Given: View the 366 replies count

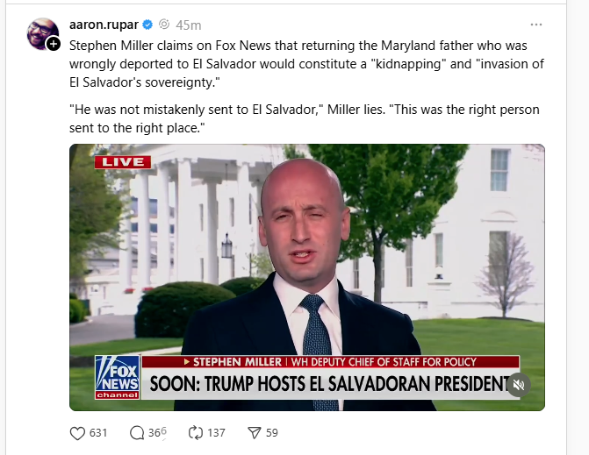Looking at the screenshot, I should [157, 433].
